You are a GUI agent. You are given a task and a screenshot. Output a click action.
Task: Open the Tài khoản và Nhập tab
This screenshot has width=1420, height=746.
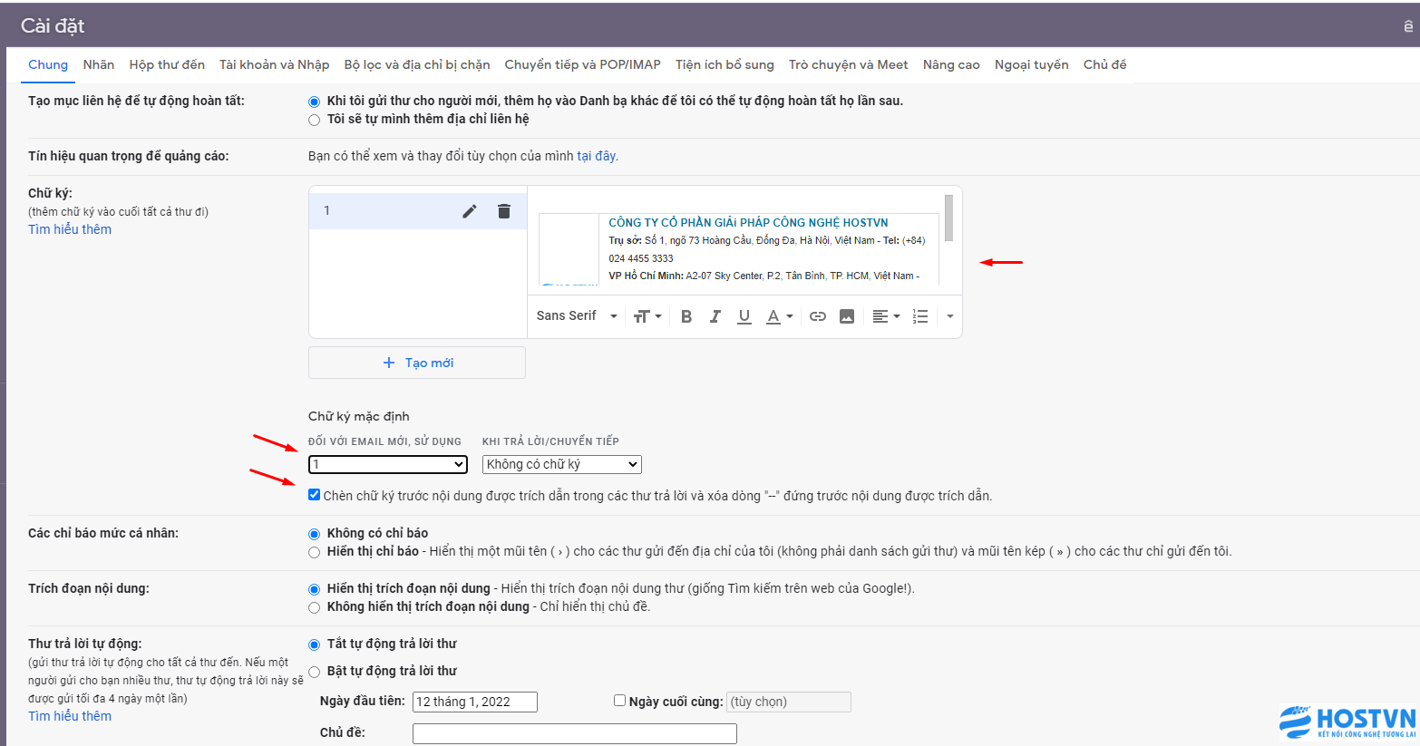point(275,64)
